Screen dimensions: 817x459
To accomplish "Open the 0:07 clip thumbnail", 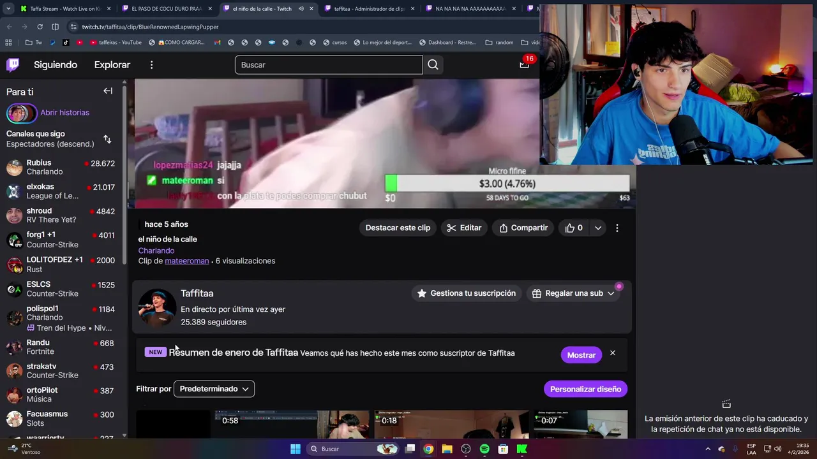I will tap(580, 425).
